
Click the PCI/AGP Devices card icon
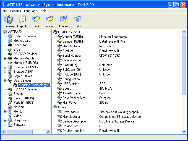coord(10,54)
